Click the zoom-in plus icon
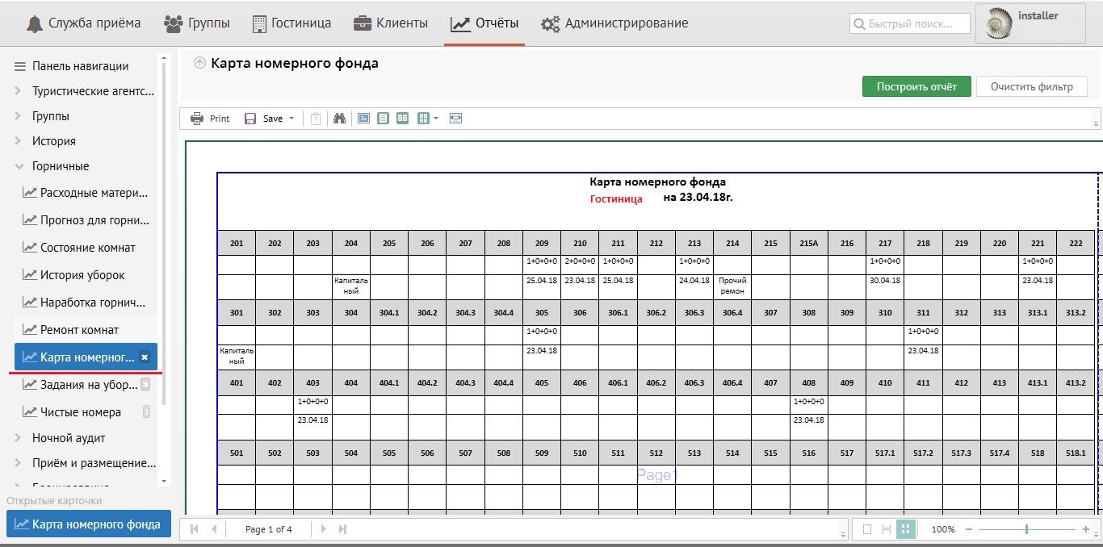 click(1086, 529)
